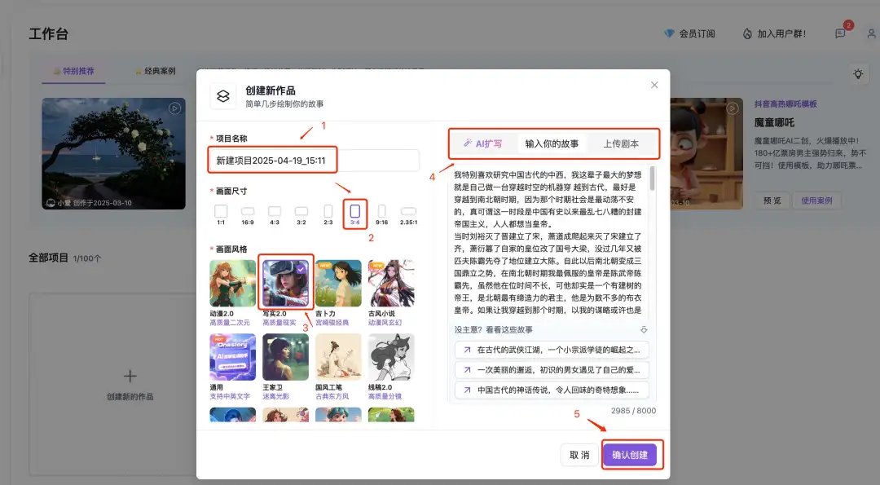Viewport: 880px width, 485px height.
Task: Select the 古风小说 art style
Action: (x=391, y=283)
